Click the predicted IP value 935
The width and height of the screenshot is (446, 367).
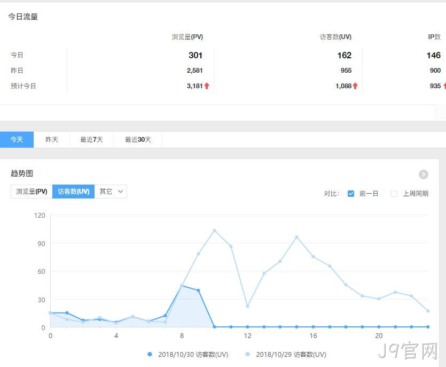435,86
